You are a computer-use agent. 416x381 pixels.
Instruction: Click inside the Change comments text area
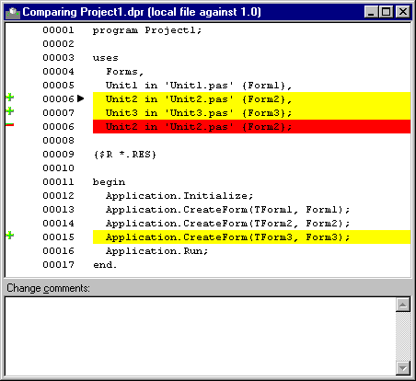(200, 336)
